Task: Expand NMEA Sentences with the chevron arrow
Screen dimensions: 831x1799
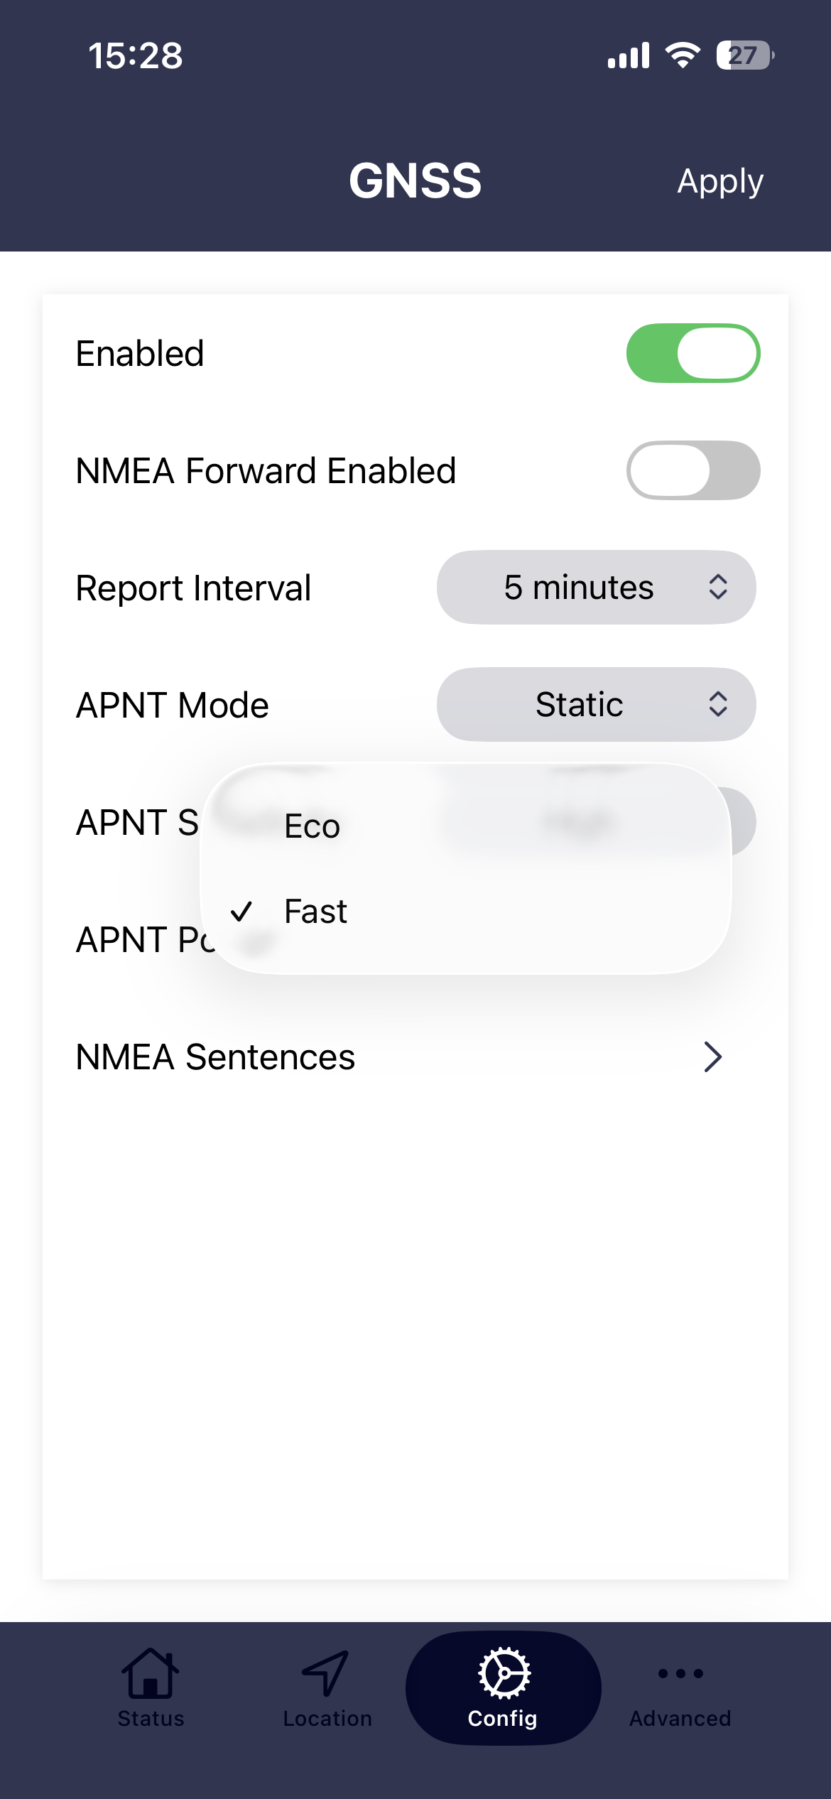Action: (x=712, y=1057)
